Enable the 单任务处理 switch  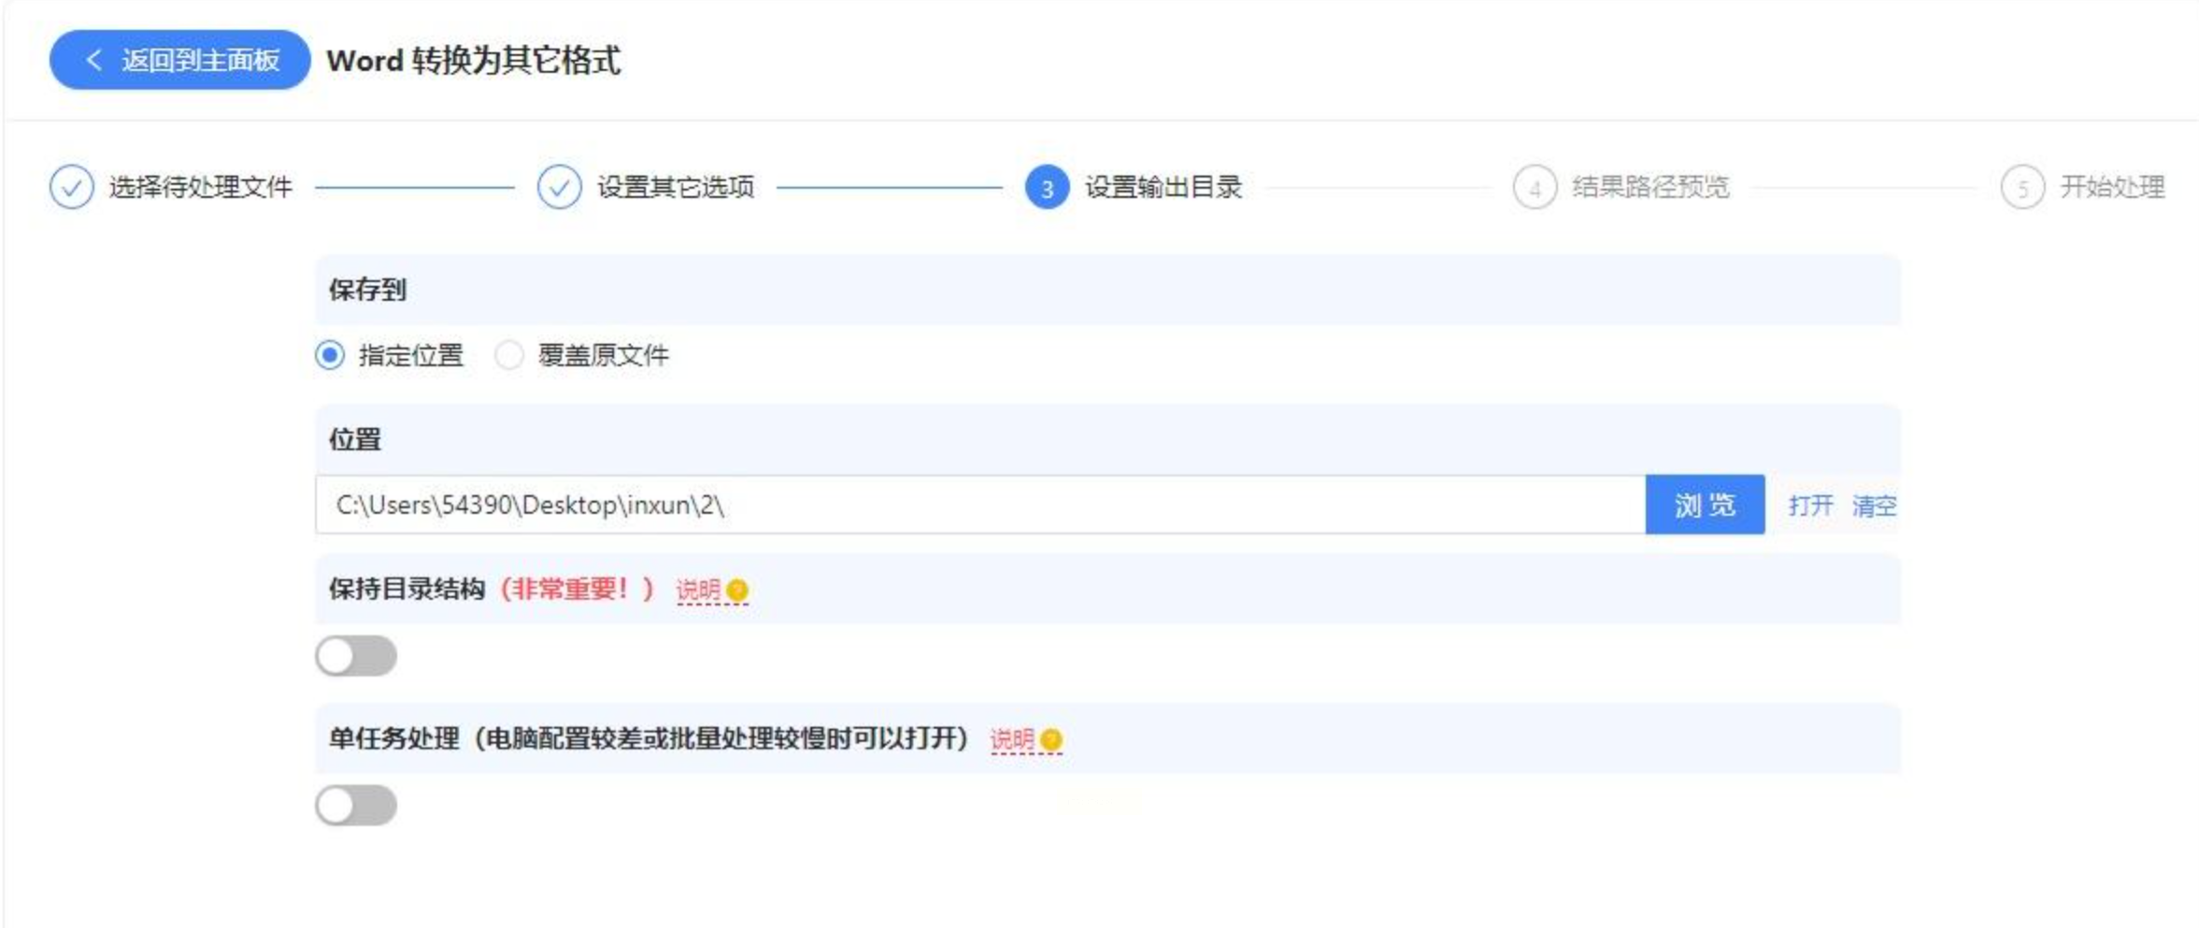tap(356, 806)
